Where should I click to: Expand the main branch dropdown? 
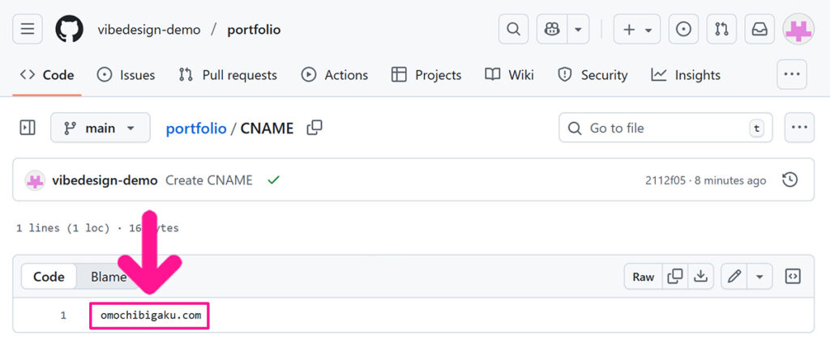point(101,128)
